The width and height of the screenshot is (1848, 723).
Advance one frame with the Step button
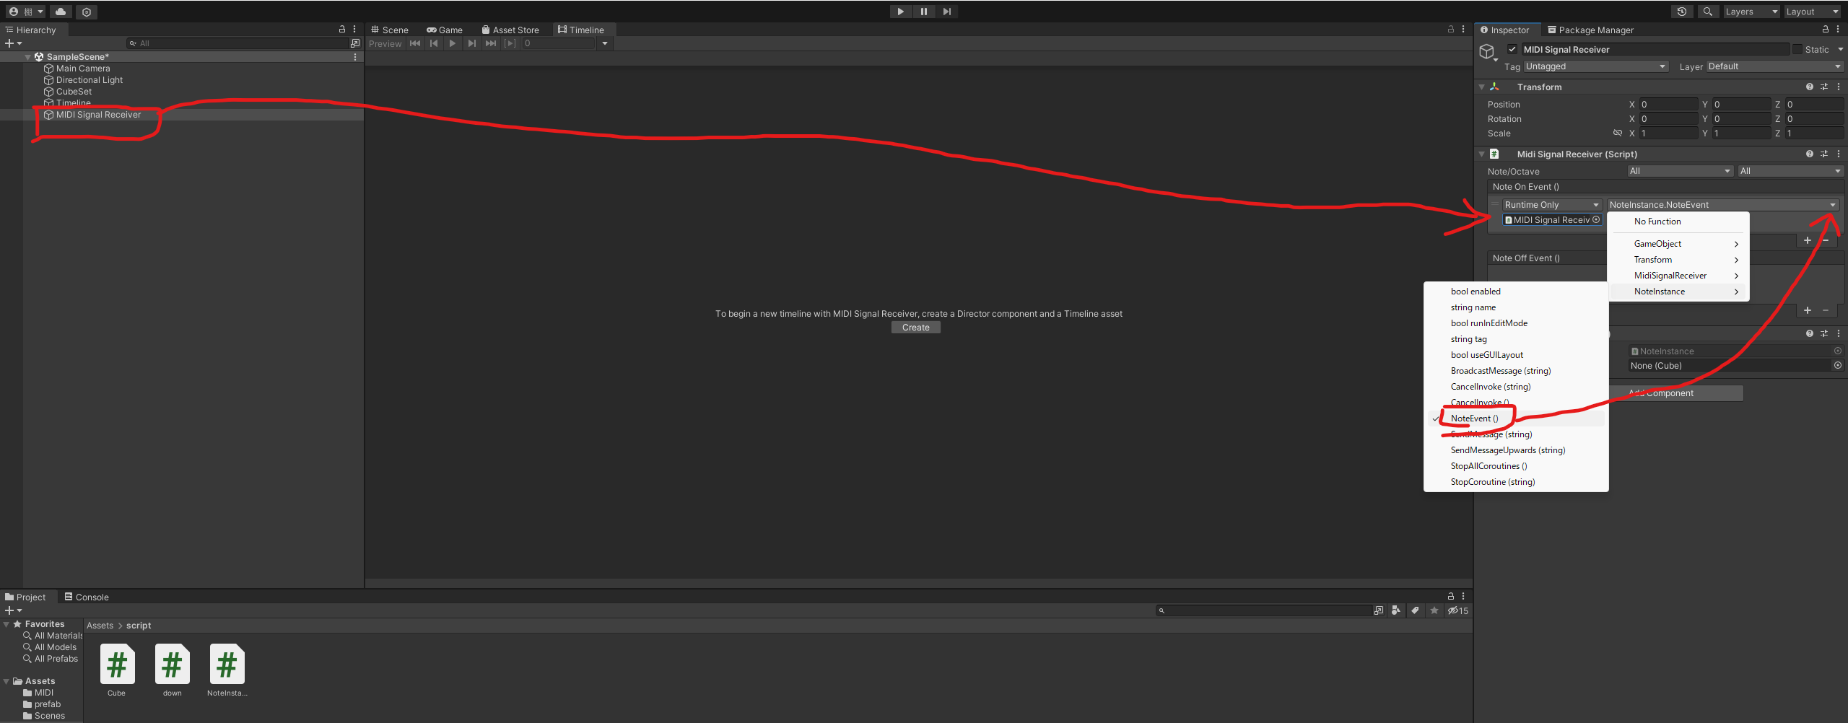(946, 12)
